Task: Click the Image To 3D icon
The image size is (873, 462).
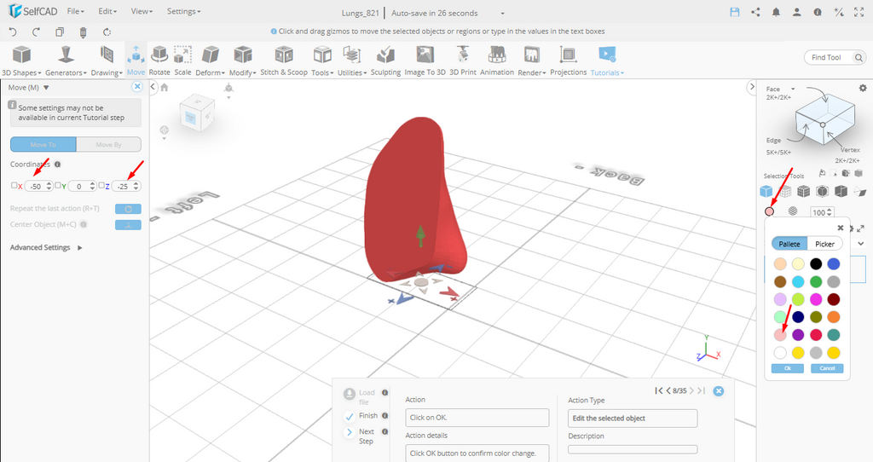Action: click(x=425, y=60)
